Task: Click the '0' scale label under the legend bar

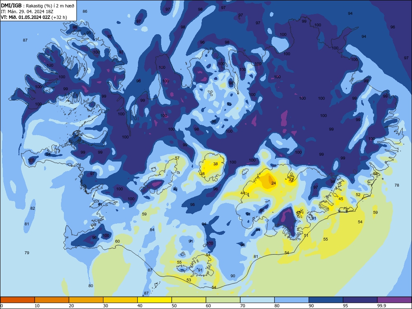Action: (2, 306)
